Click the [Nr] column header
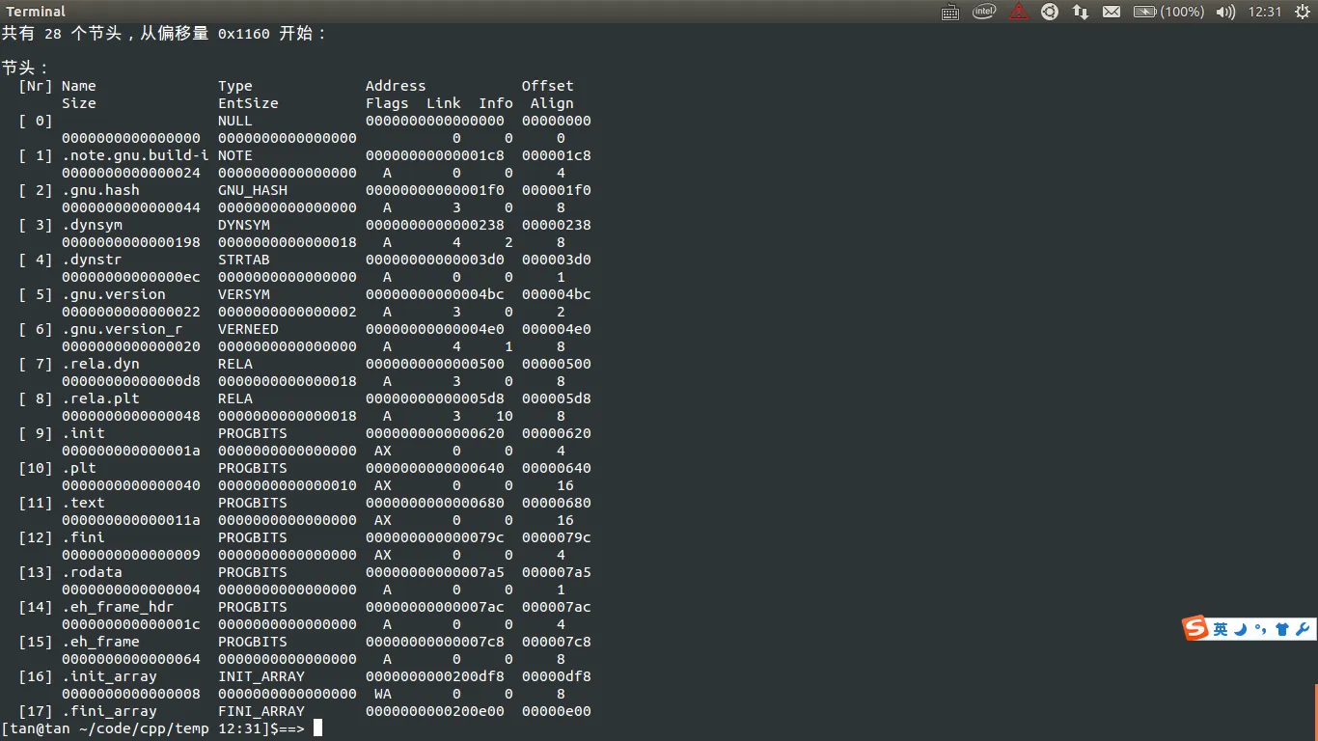Screen dimensions: 1318x741 (x=36, y=86)
